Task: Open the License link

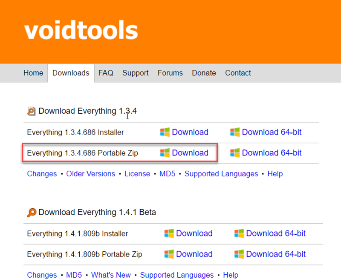Action: click(137, 174)
